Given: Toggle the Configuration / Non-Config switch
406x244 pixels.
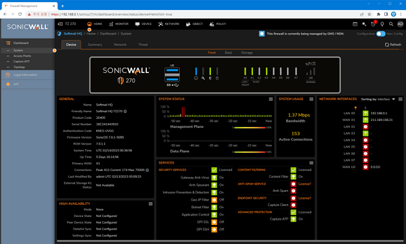Looking at the screenshot, I should (x=380, y=34).
